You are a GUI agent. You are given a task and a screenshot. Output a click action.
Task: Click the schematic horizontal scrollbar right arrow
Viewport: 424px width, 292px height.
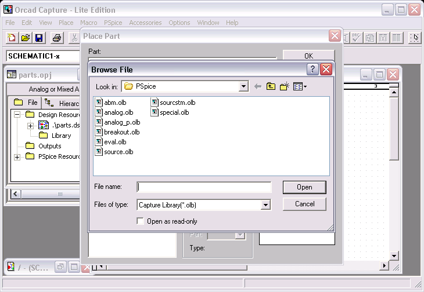pos(384,266)
